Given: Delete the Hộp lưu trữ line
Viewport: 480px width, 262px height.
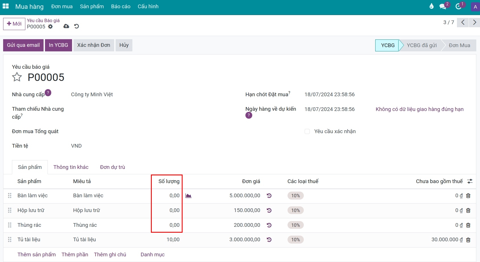Looking at the screenshot, I should coord(468,210).
